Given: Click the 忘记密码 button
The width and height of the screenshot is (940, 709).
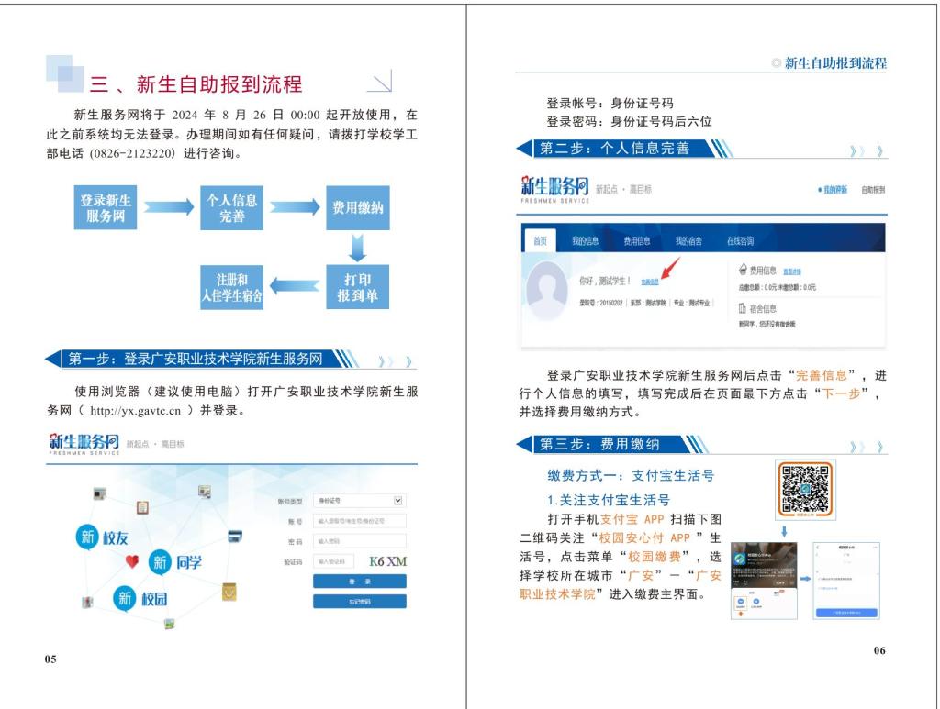Looking at the screenshot, I should (359, 602).
